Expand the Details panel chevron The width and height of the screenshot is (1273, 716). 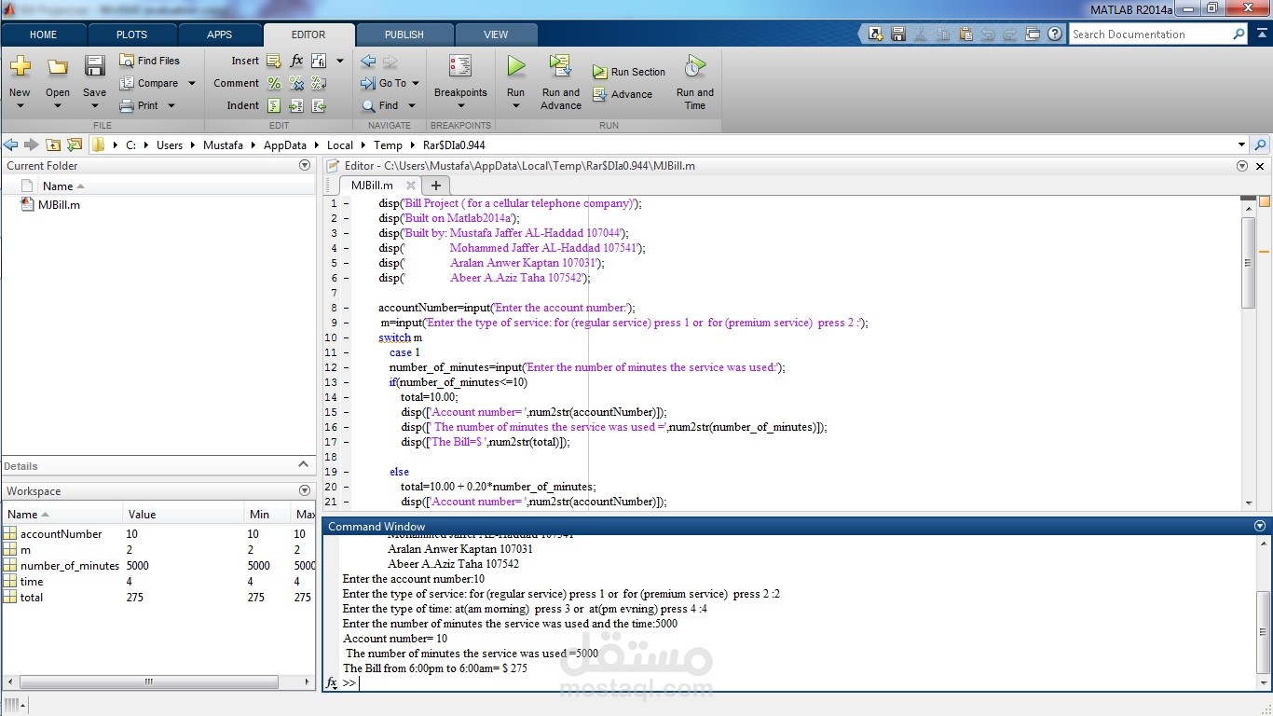tap(303, 464)
